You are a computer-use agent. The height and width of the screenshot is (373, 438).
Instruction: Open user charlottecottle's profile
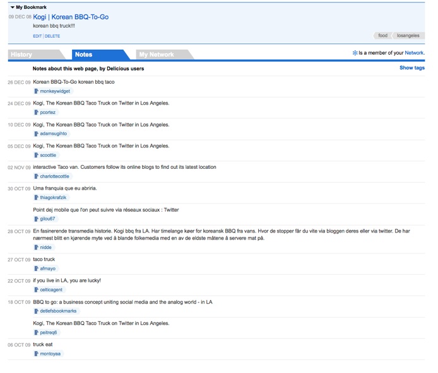54,176
